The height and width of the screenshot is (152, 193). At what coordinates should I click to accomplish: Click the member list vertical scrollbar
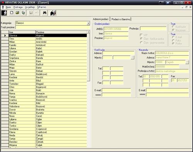(88, 57)
